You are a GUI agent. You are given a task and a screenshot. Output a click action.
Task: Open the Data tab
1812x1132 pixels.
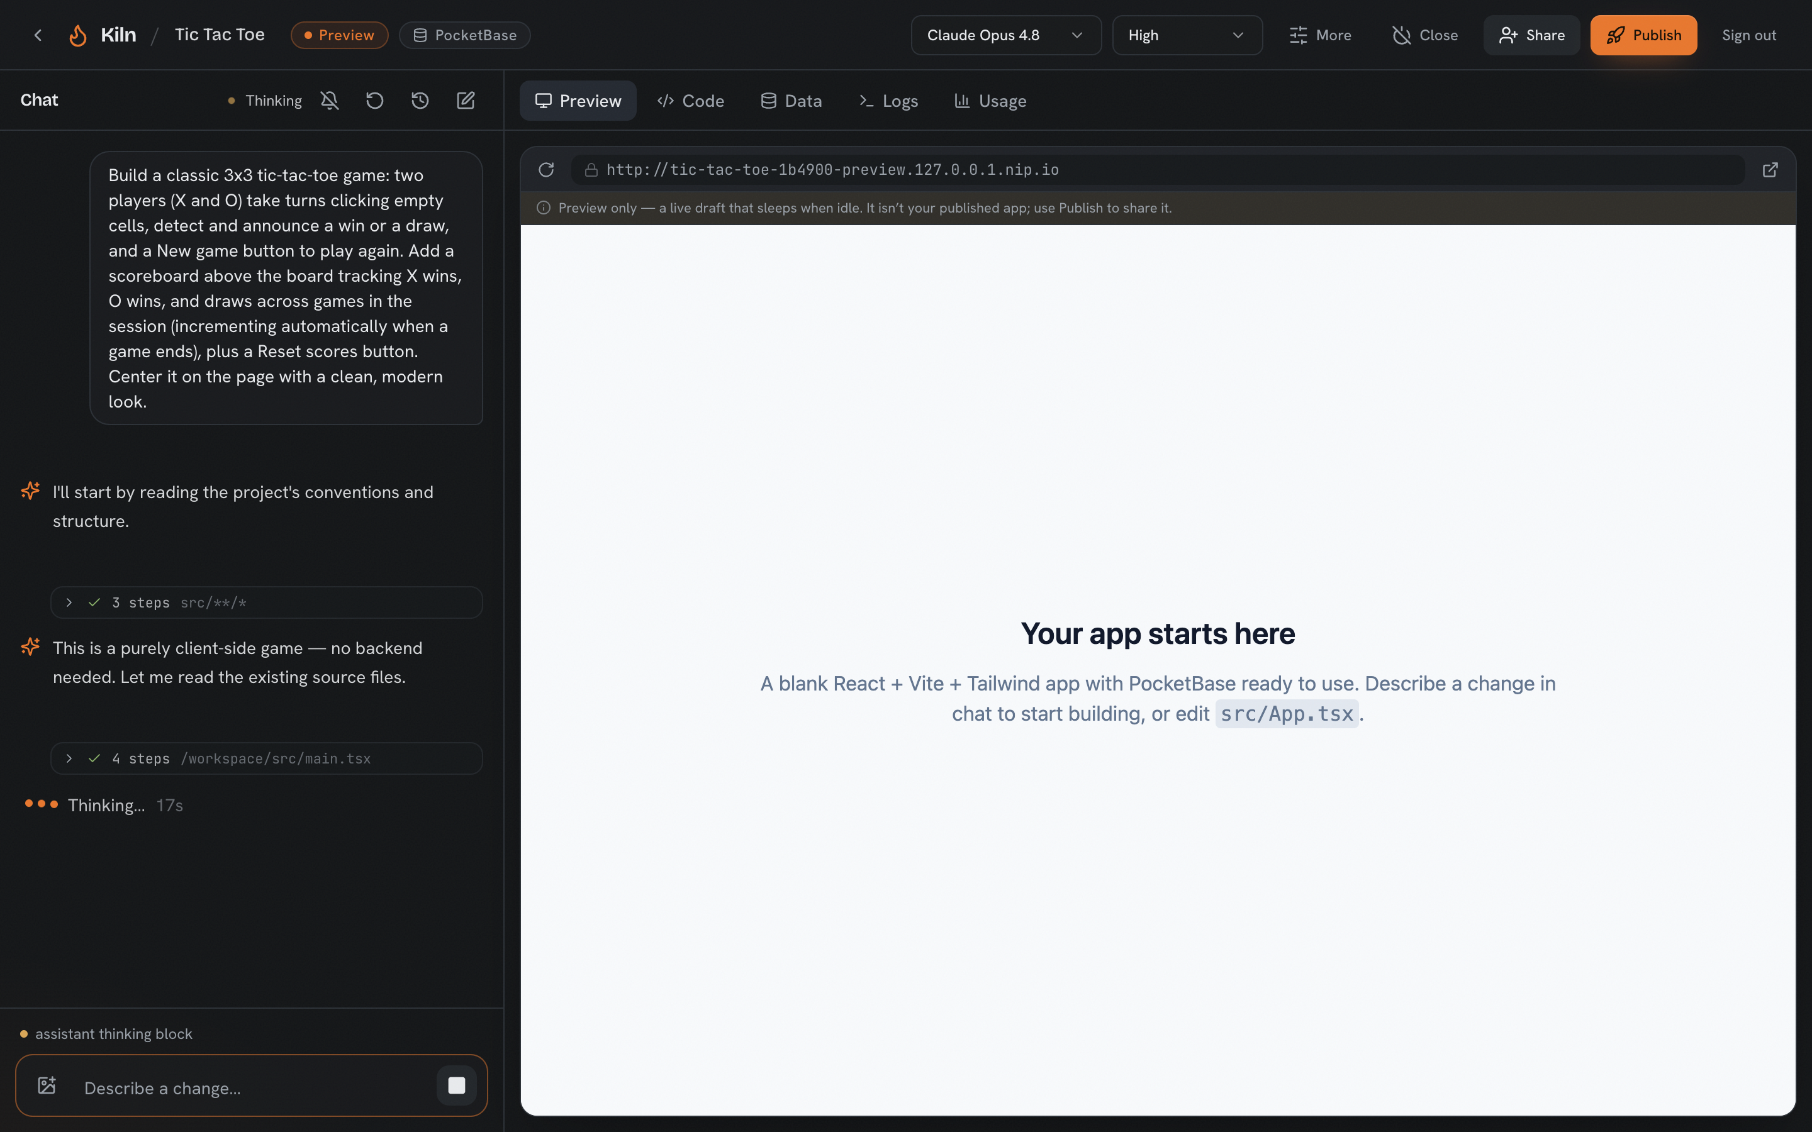tap(791, 101)
